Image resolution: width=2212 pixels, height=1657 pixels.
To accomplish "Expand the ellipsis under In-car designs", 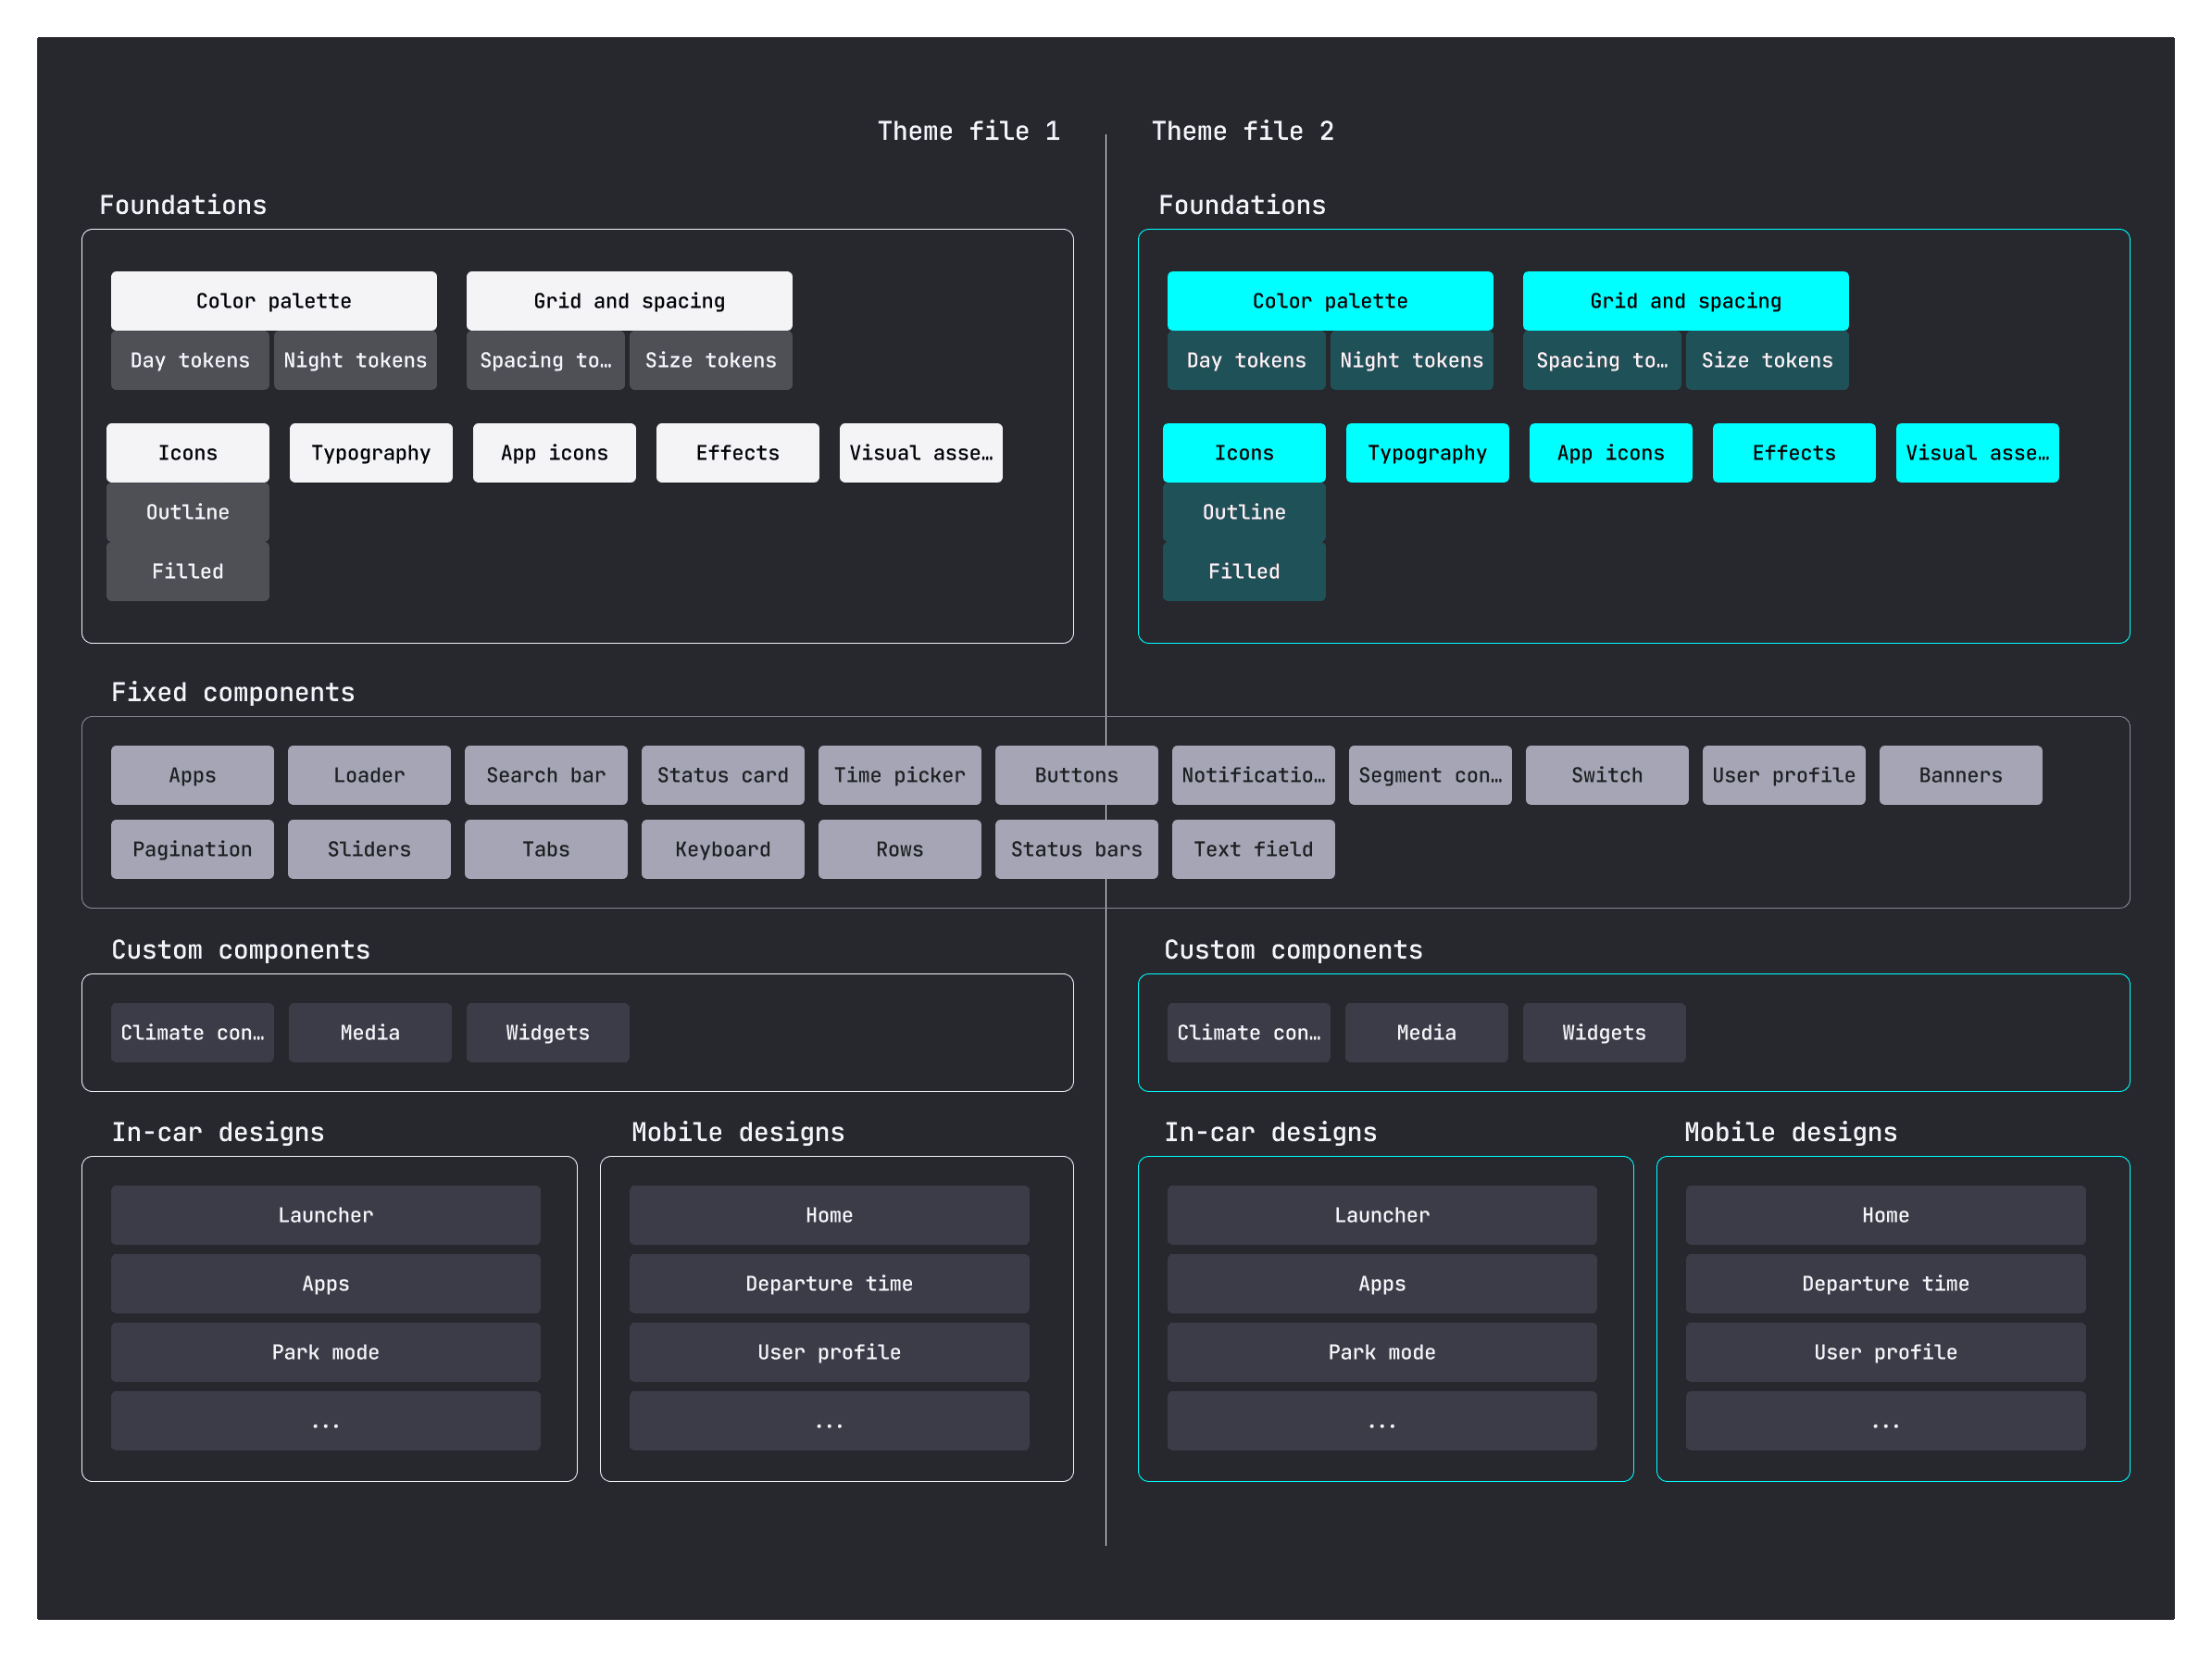I will (325, 1422).
